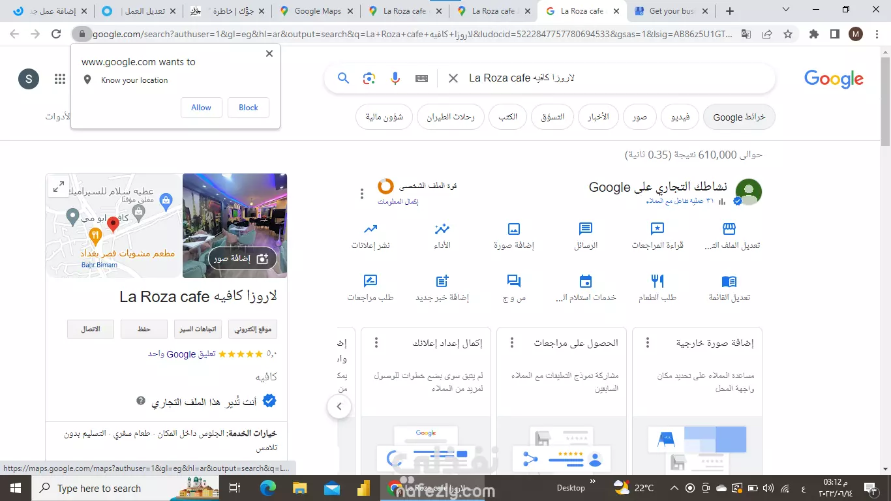Close the location permission popup
This screenshot has height=501, width=891.
269,53
